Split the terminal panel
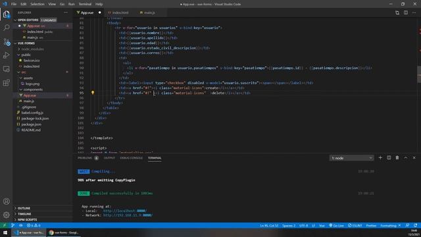 389,158
